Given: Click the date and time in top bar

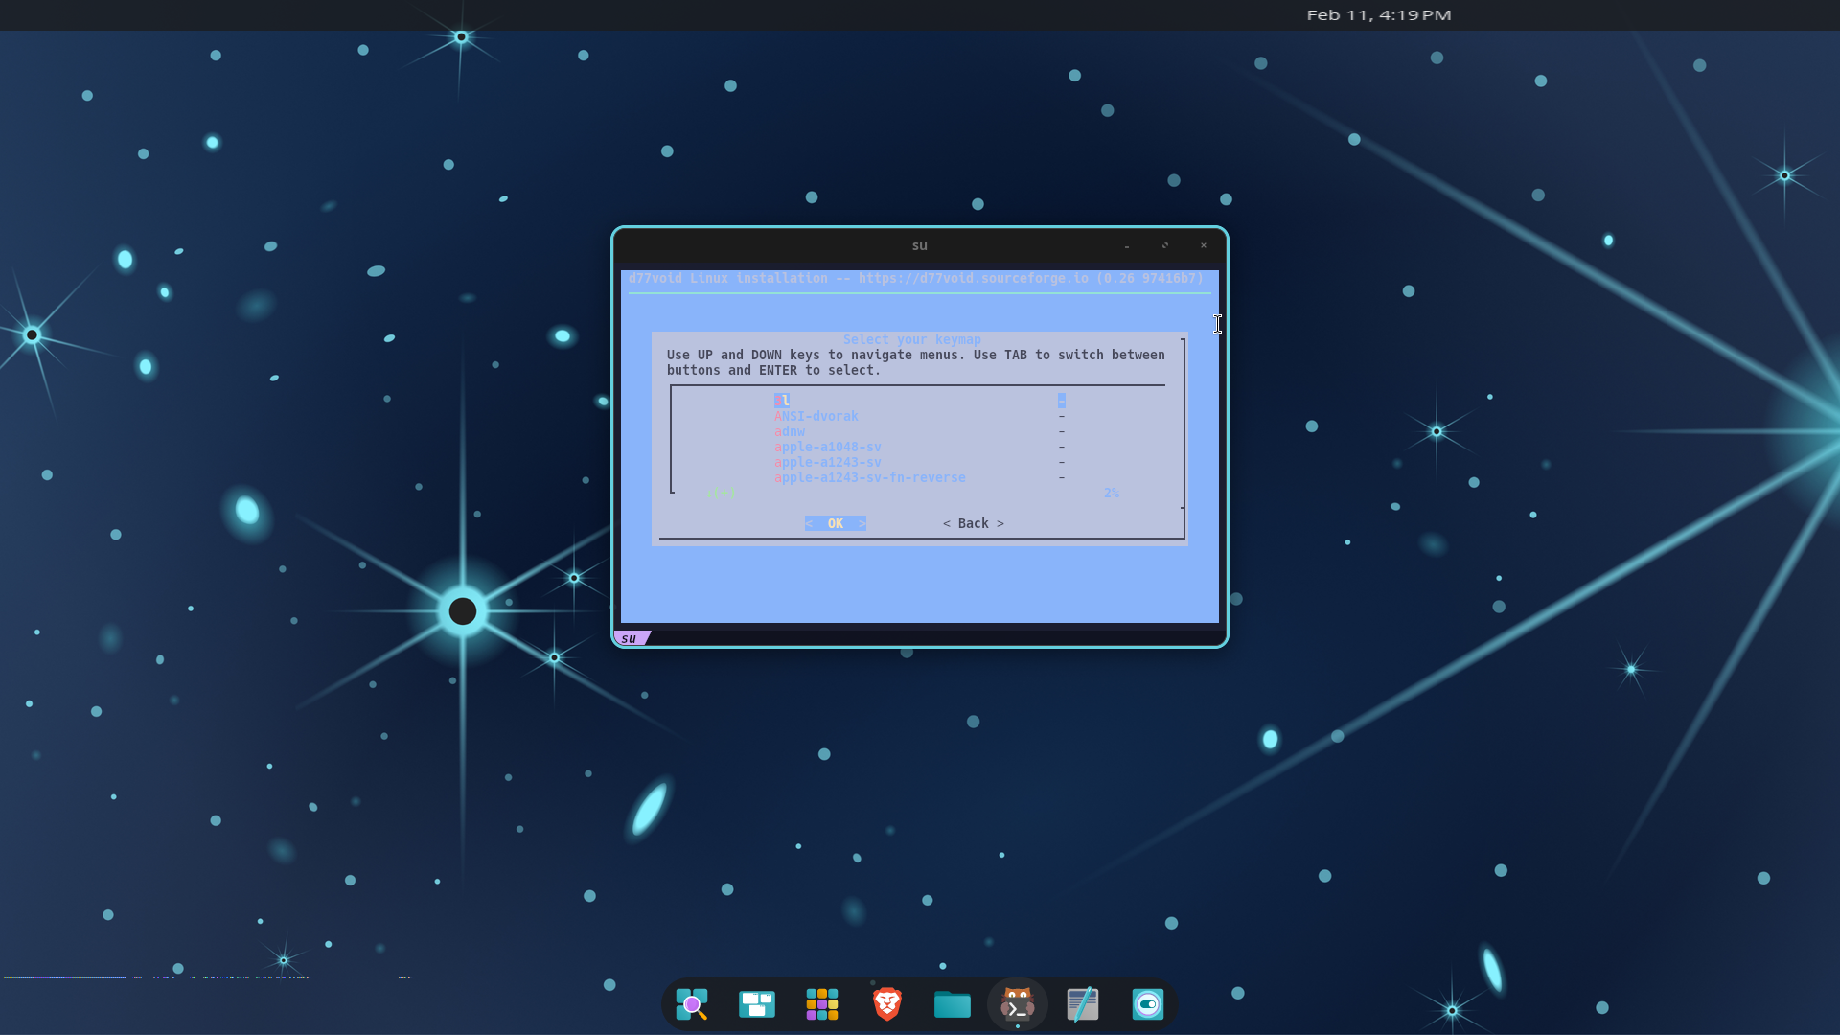Looking at the screenshot, I should (1379, 15).
